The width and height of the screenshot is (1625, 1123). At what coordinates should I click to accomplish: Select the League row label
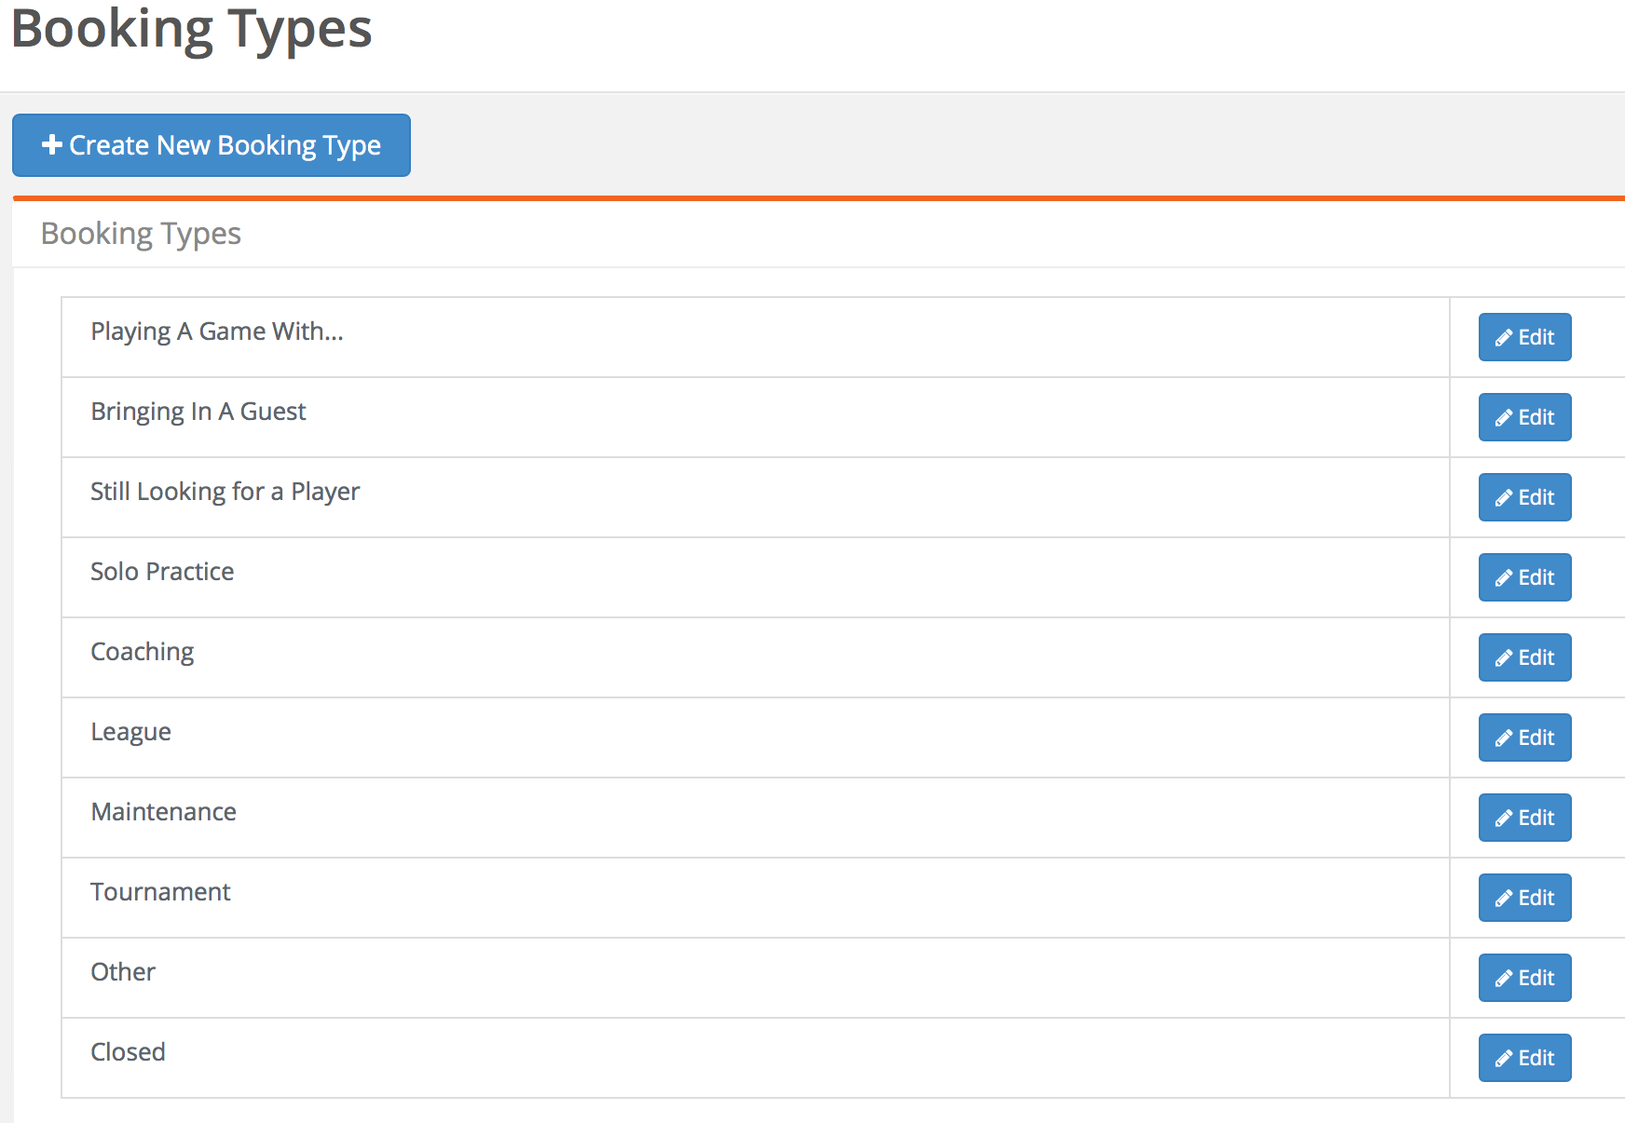point(130,732)
